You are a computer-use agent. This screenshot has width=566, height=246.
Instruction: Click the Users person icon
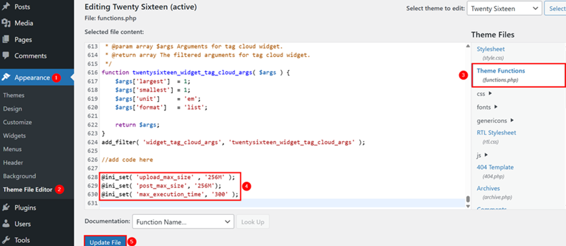(6, 224)
